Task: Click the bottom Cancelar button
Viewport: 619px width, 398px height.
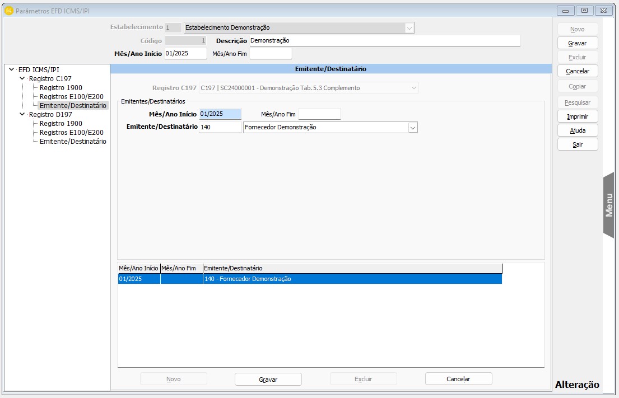Action: coord(458,379)
